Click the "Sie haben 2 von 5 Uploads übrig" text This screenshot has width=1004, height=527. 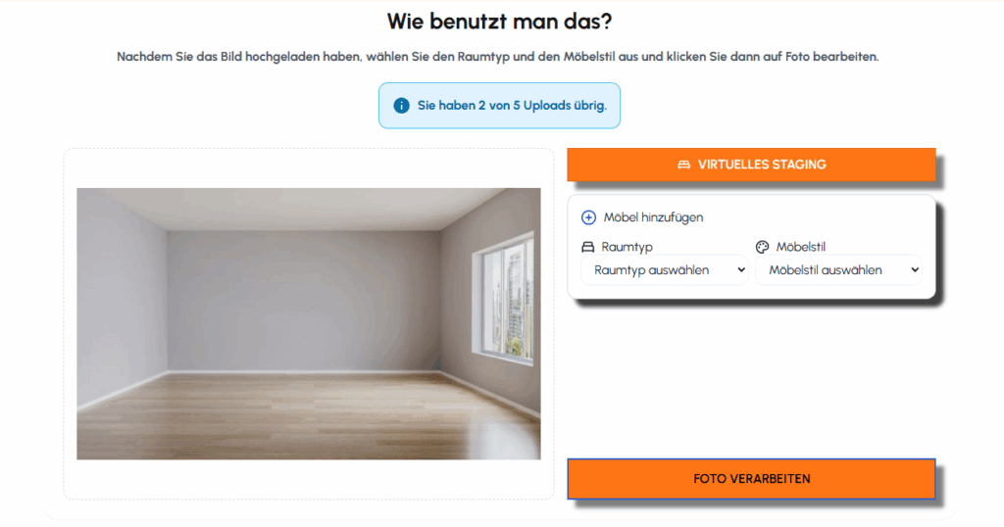tap(512, 106)
